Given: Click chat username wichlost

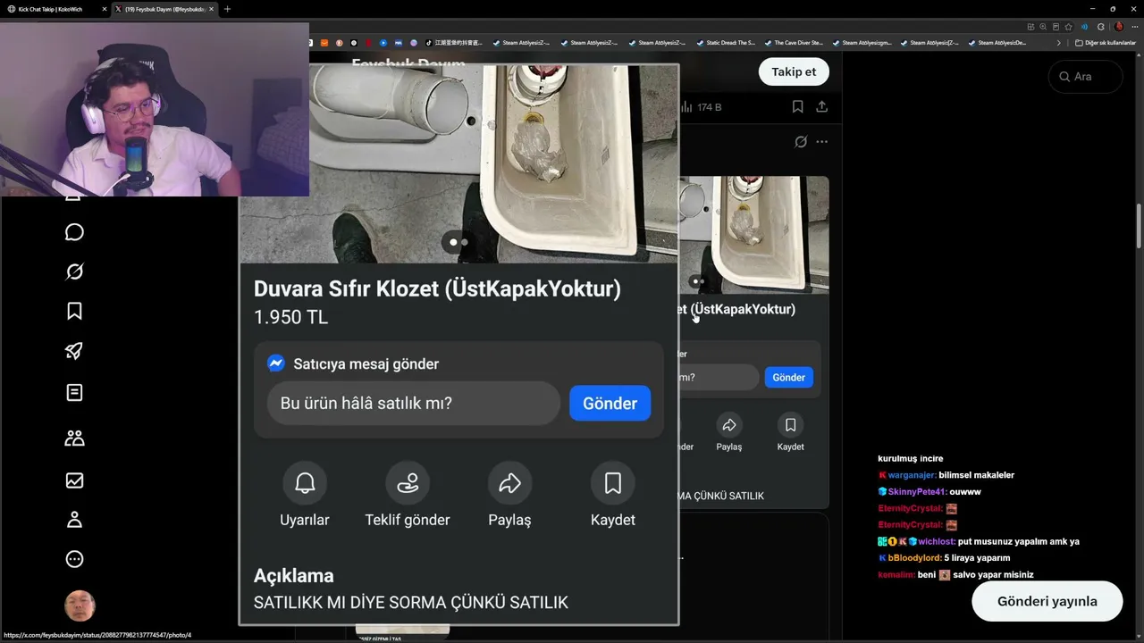Looking at the screenshot, I should (x=937, y=541).
